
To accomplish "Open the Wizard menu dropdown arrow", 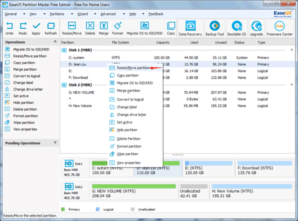I will (x=95, y=14).
